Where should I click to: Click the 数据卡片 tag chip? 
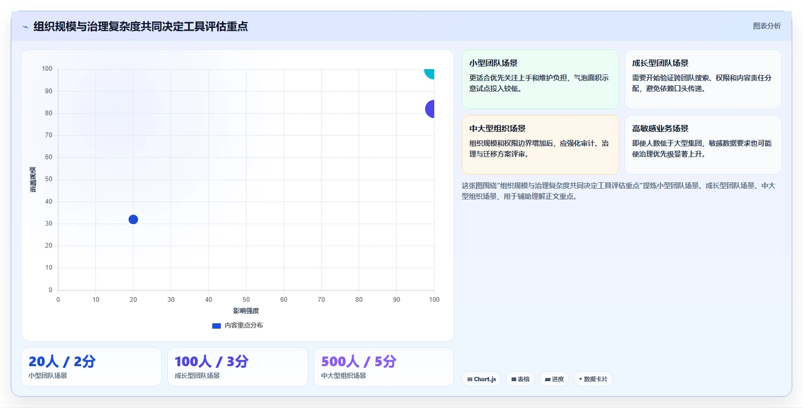tap(593, 379)
